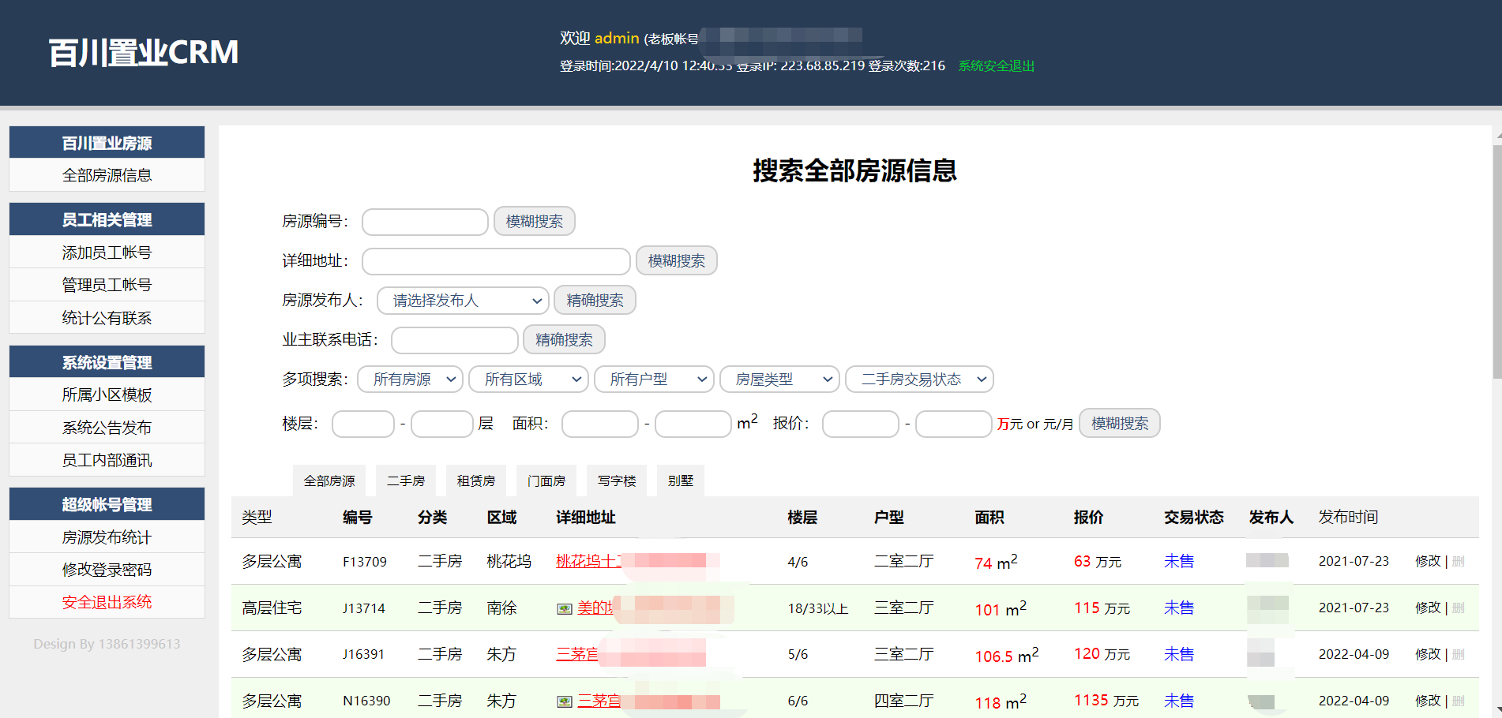
Task: Focus the 房源编号 input field
Action: [425, 222]
